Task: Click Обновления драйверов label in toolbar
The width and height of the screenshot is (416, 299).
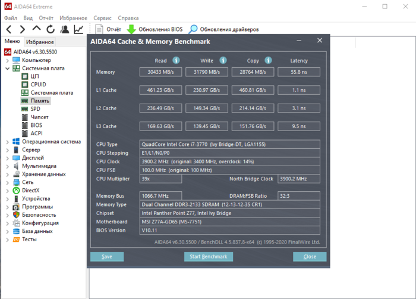Action: (x=229, y=29)
